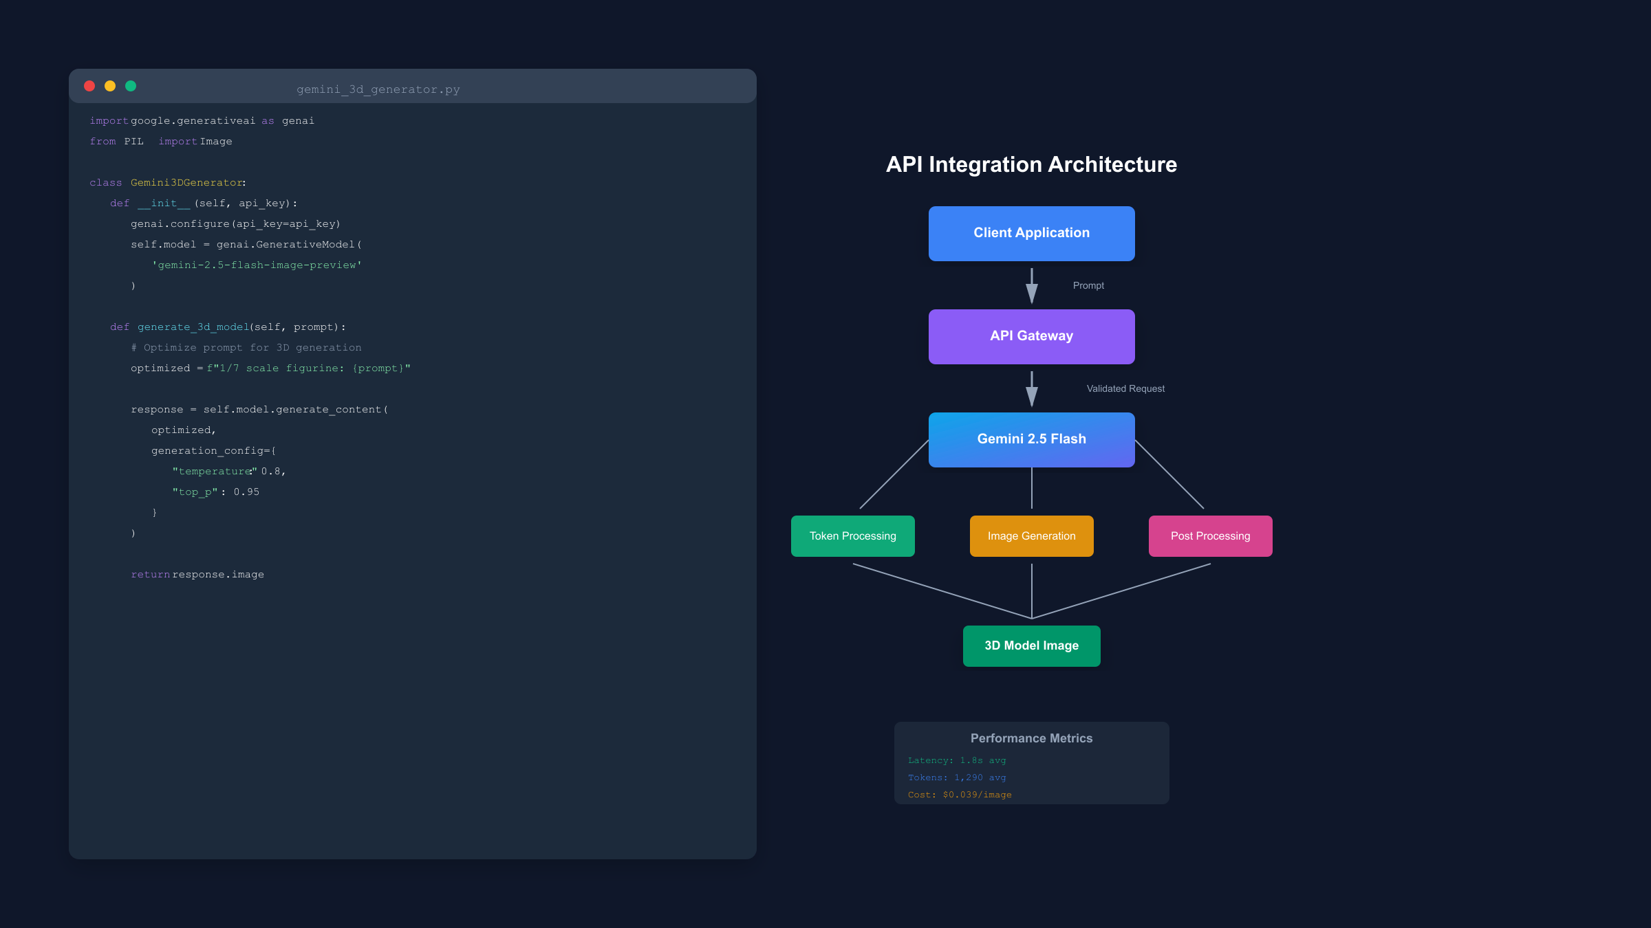This screenshot has width=1651, height=928.
Task: Click the import google.generativeai line
Action: [202, 121]
